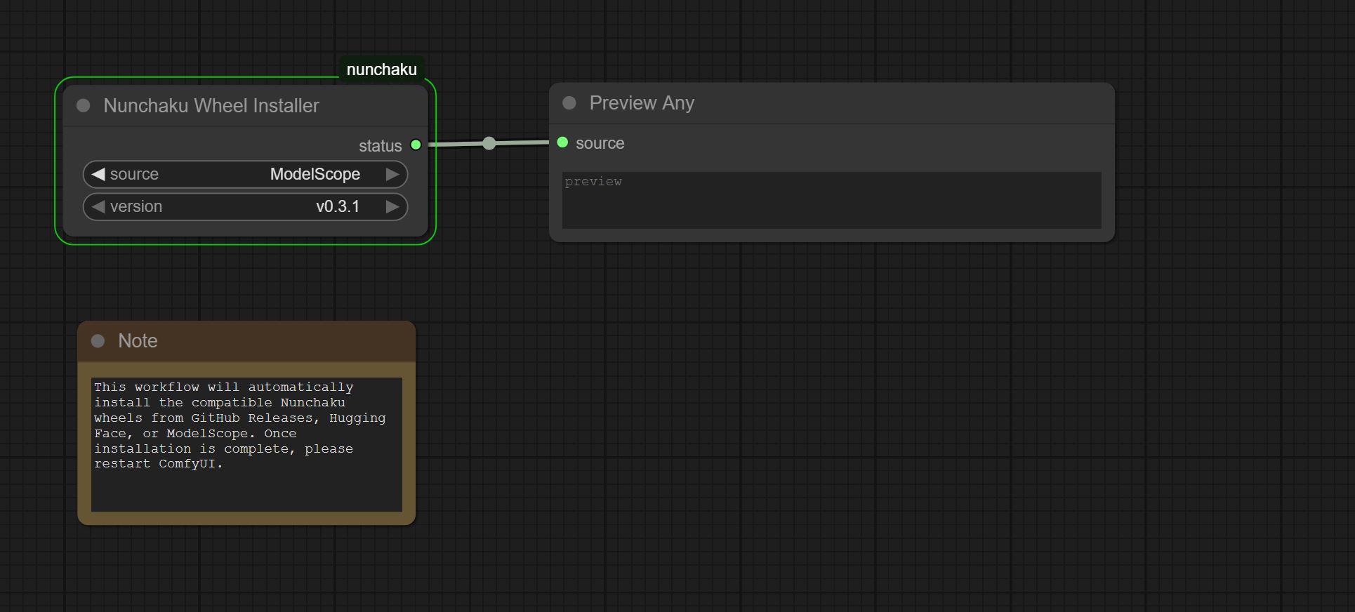The height and width of the screenshot is (612, 1355).
Task: Click the source input label on Preview Any
Action: (600, 143)
